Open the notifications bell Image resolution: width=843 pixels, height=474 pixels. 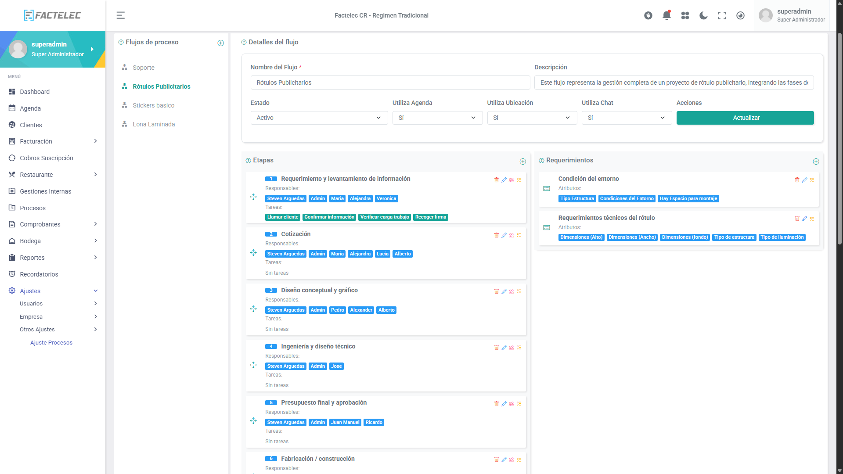[666, 15]
